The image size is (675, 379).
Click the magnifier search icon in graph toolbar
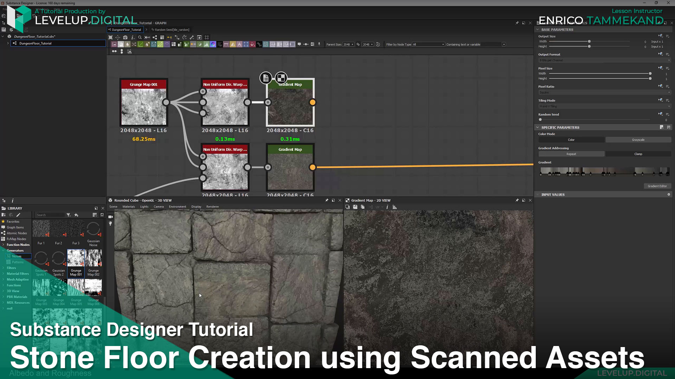pos(140,38)
